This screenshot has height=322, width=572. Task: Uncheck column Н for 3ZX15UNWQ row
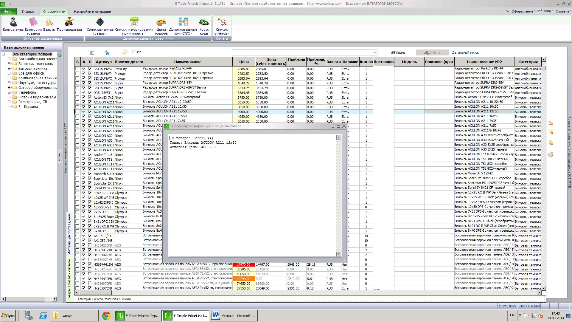90,78
